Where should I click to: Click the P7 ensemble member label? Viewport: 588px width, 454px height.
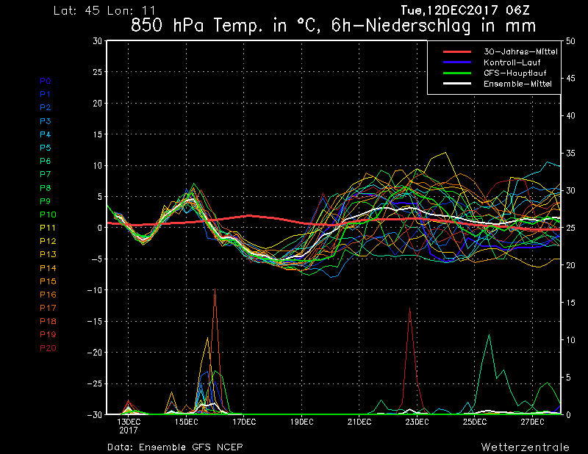click(x=46, y=174)
